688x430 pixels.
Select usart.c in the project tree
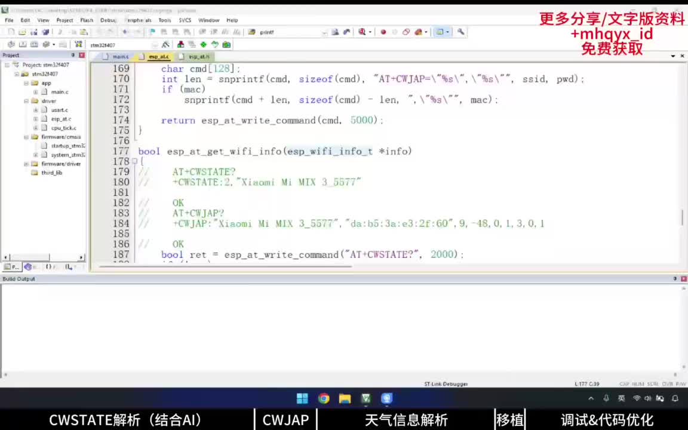(x=60, y=110)
